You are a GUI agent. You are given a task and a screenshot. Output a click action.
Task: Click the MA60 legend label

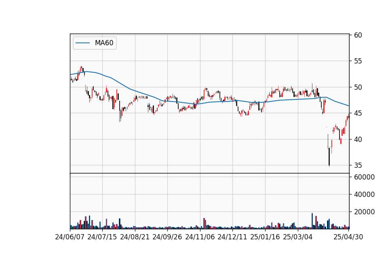104,43
